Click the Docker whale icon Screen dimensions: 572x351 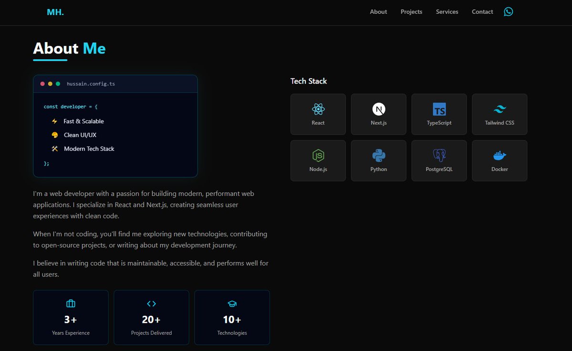tap(499, 155)
